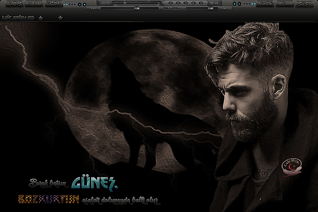Click the first star next to MİSAFİRLER
Screen dimensions: 318x212
(41, 18)
